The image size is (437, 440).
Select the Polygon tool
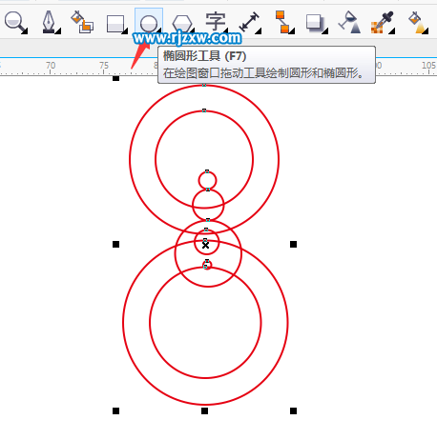[182, 24]
